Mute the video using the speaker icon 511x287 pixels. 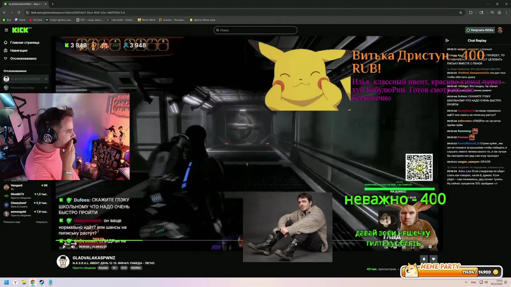[x=73, y=247]
